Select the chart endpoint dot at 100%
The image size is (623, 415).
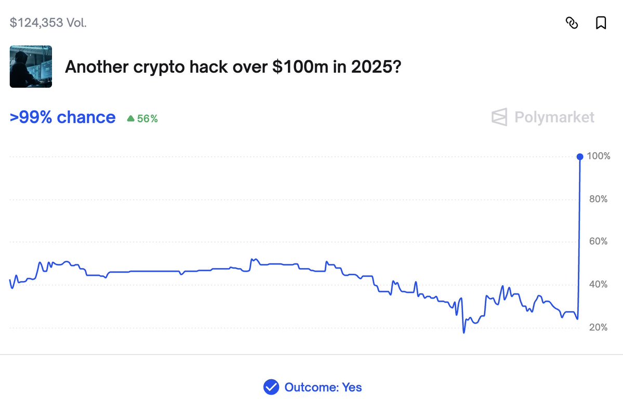tap(579, 156)
